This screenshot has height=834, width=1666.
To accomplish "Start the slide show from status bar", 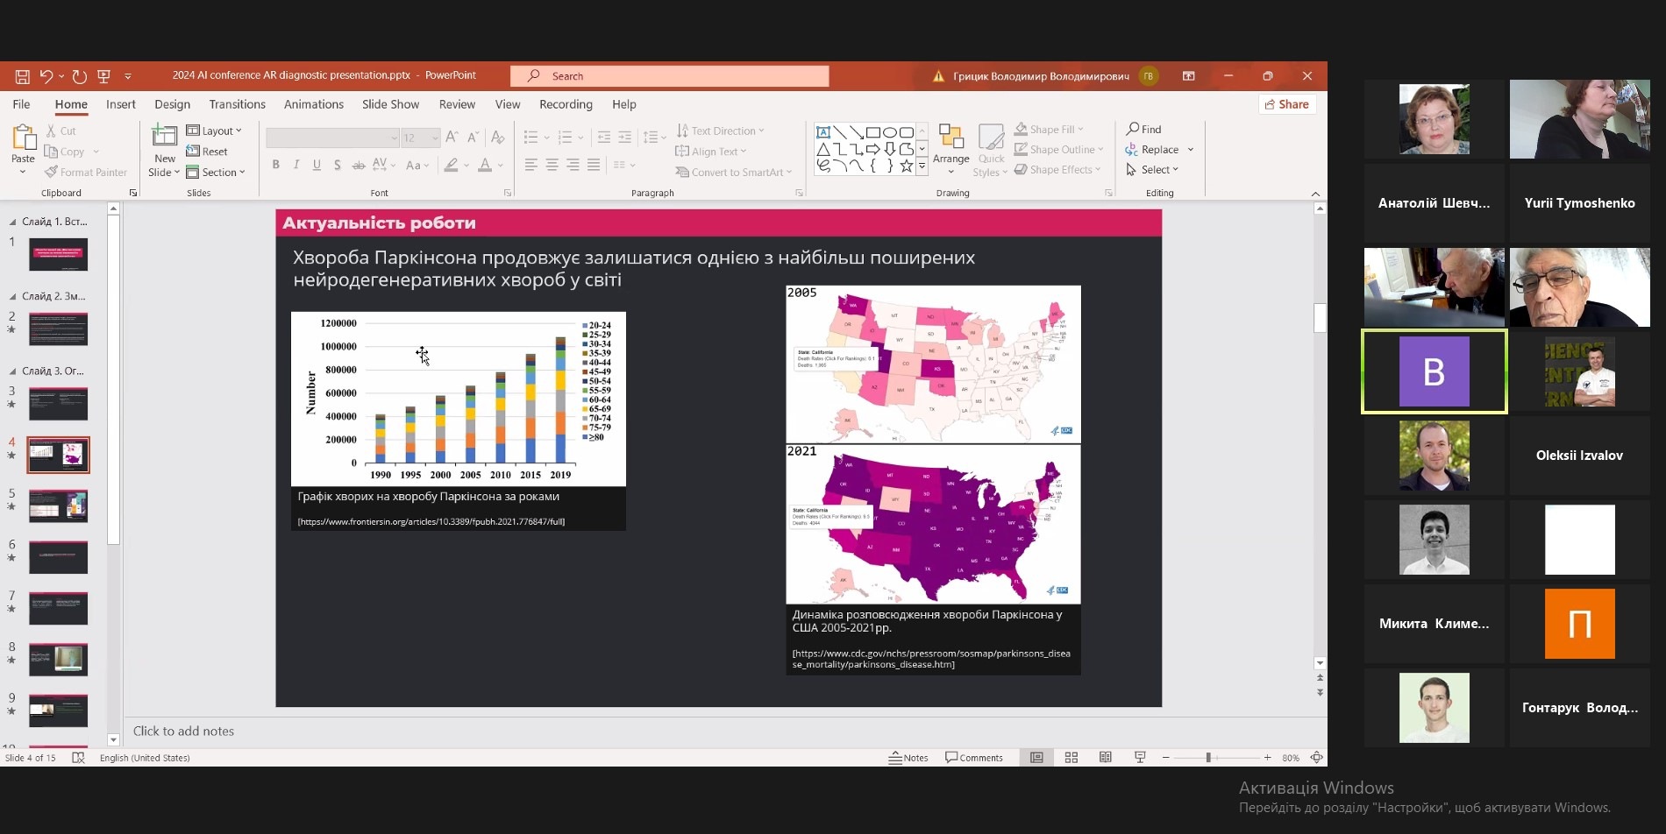I will tap(1140, 758).
